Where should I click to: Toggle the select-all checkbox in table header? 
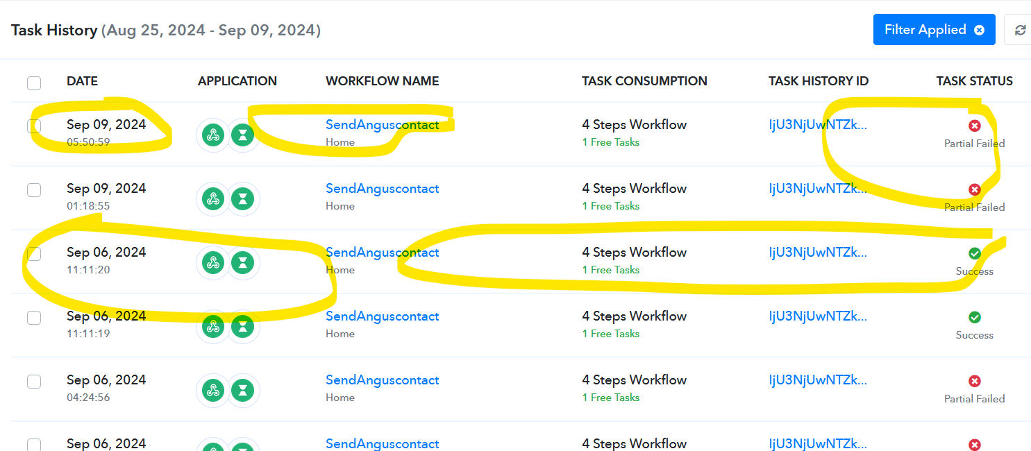click(x=34, y=83)
